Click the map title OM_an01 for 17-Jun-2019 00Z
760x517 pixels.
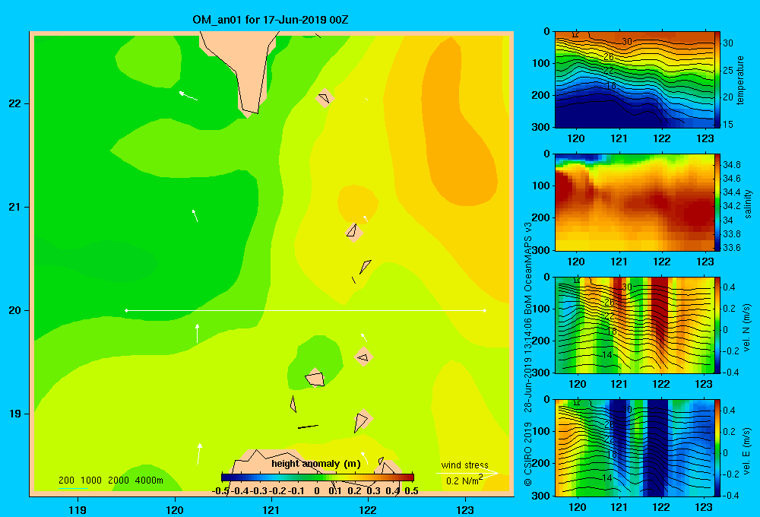[x=270, y=20]
